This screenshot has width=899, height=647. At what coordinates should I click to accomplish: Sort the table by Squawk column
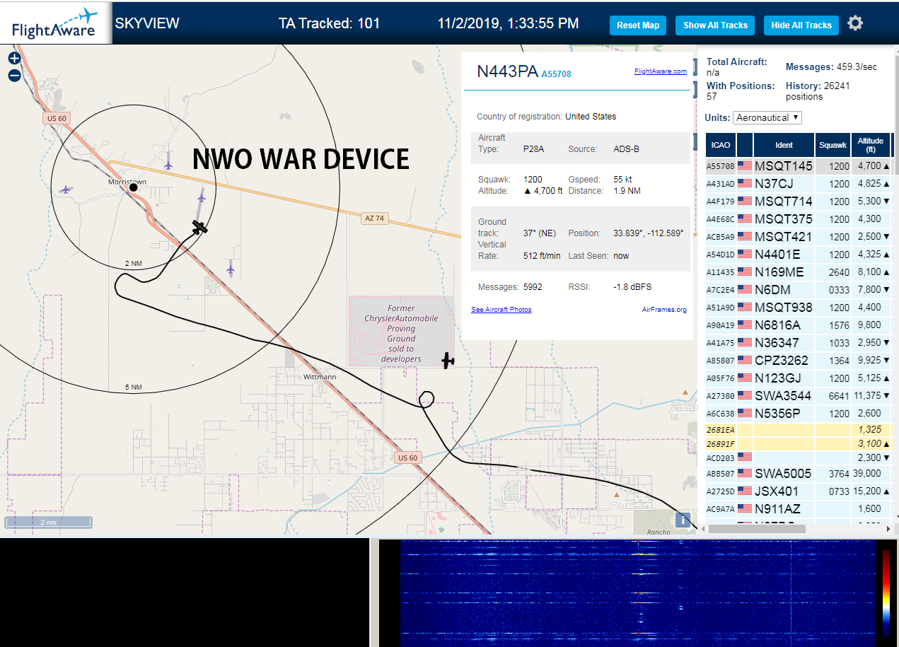[832, 145]
